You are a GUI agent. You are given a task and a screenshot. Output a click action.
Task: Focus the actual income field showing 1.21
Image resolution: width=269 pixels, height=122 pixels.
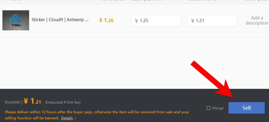(x=212, y=21)
